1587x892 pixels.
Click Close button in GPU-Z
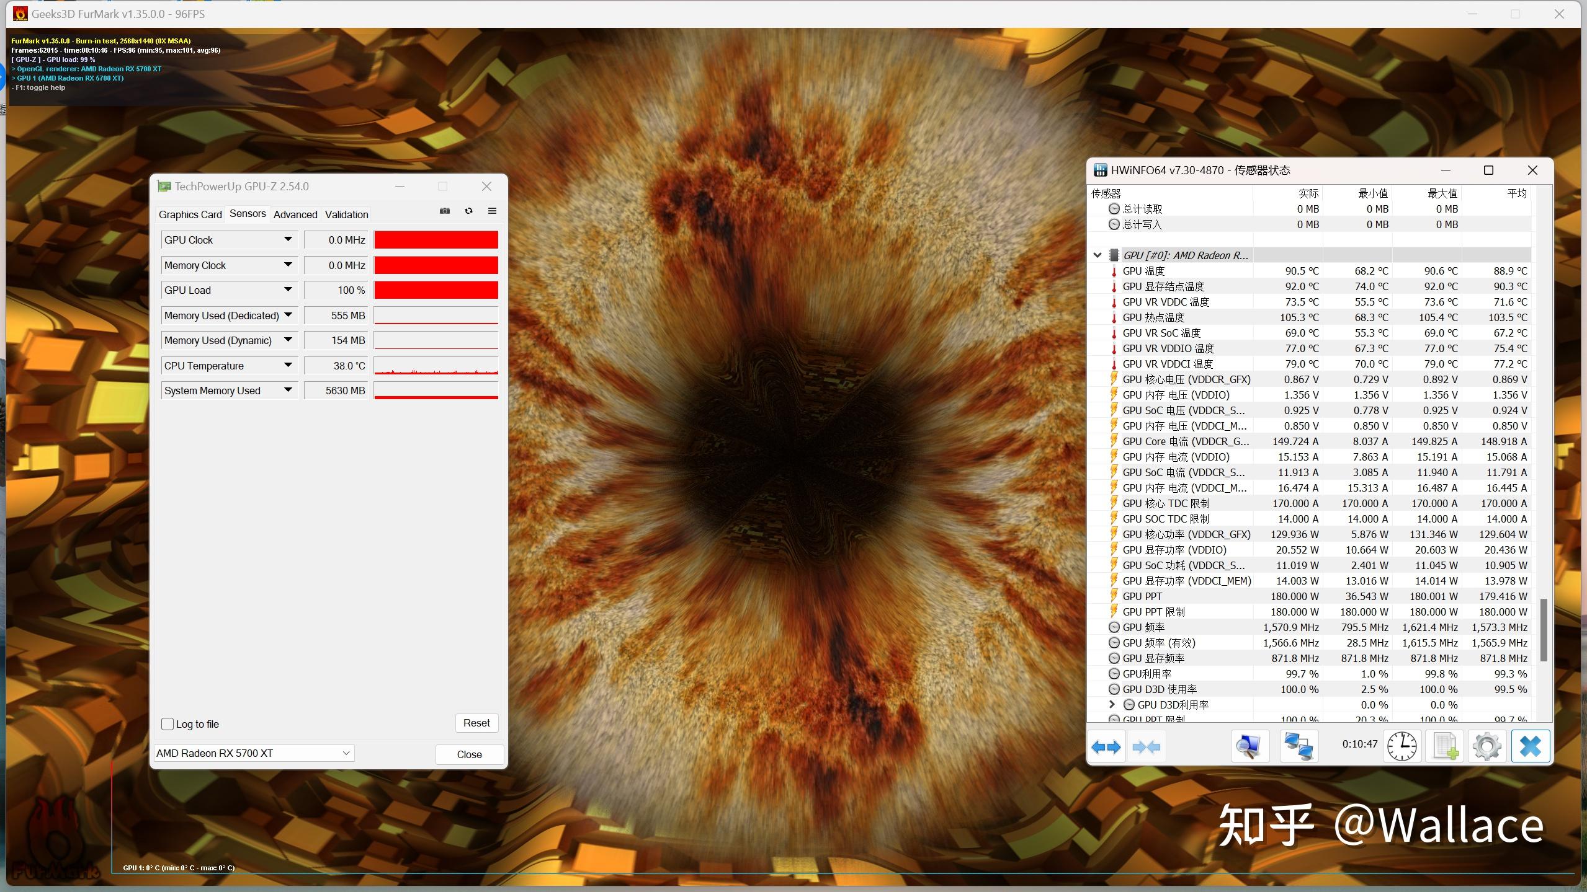click(468, 753)
